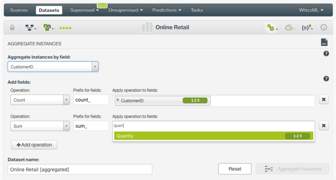This screenshot has width=336, height=180.
Task: Open the PDF document icon
Action: (324, 42)
